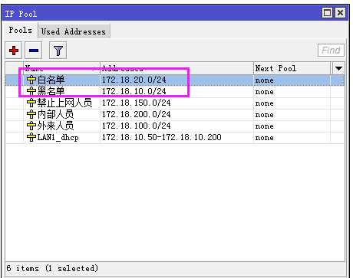Image resolution: width=353 pixels, height=278 pixels.
Task: Click the pool icon beside 外来人员
Action: tap(31, 126)
